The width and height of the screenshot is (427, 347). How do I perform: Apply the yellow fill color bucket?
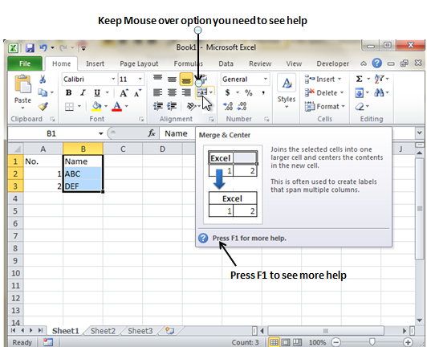click(x=96, y=106)
